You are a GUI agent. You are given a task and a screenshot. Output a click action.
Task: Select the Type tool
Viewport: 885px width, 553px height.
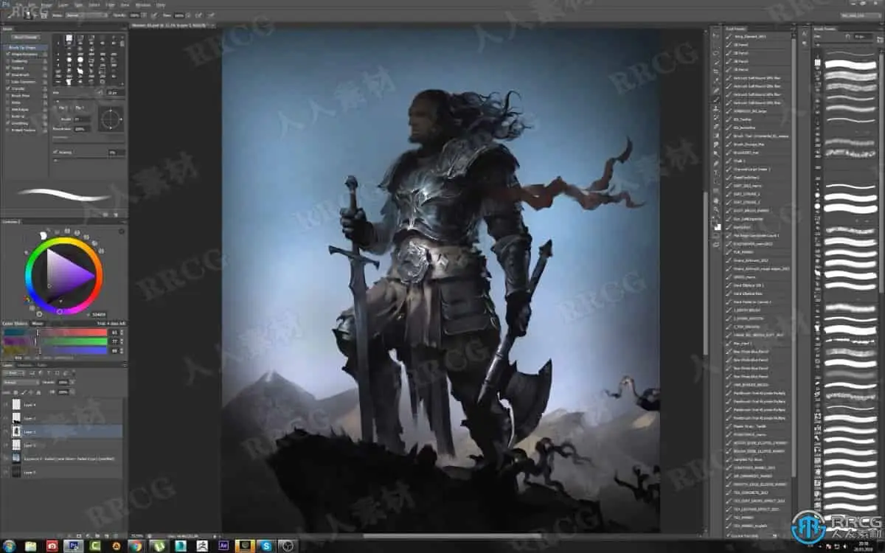[716, 173]
